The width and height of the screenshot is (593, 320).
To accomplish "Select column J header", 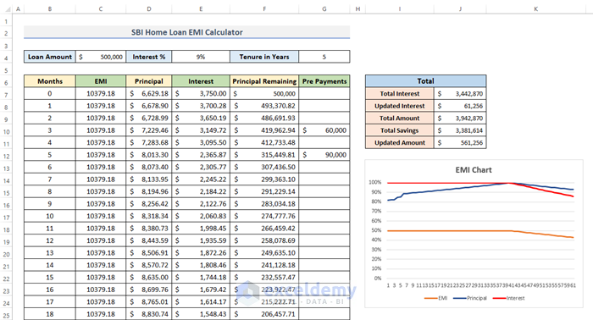I will [x=460, y=8].
